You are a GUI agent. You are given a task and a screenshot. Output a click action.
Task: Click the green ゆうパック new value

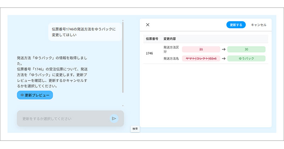[x=246, y=59]
